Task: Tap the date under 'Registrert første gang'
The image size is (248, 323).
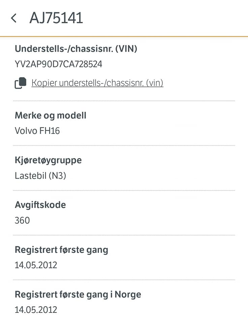Action: click(x=36, y=265)
